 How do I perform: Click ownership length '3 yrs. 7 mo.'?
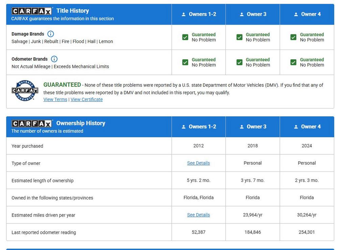(253, 181)
